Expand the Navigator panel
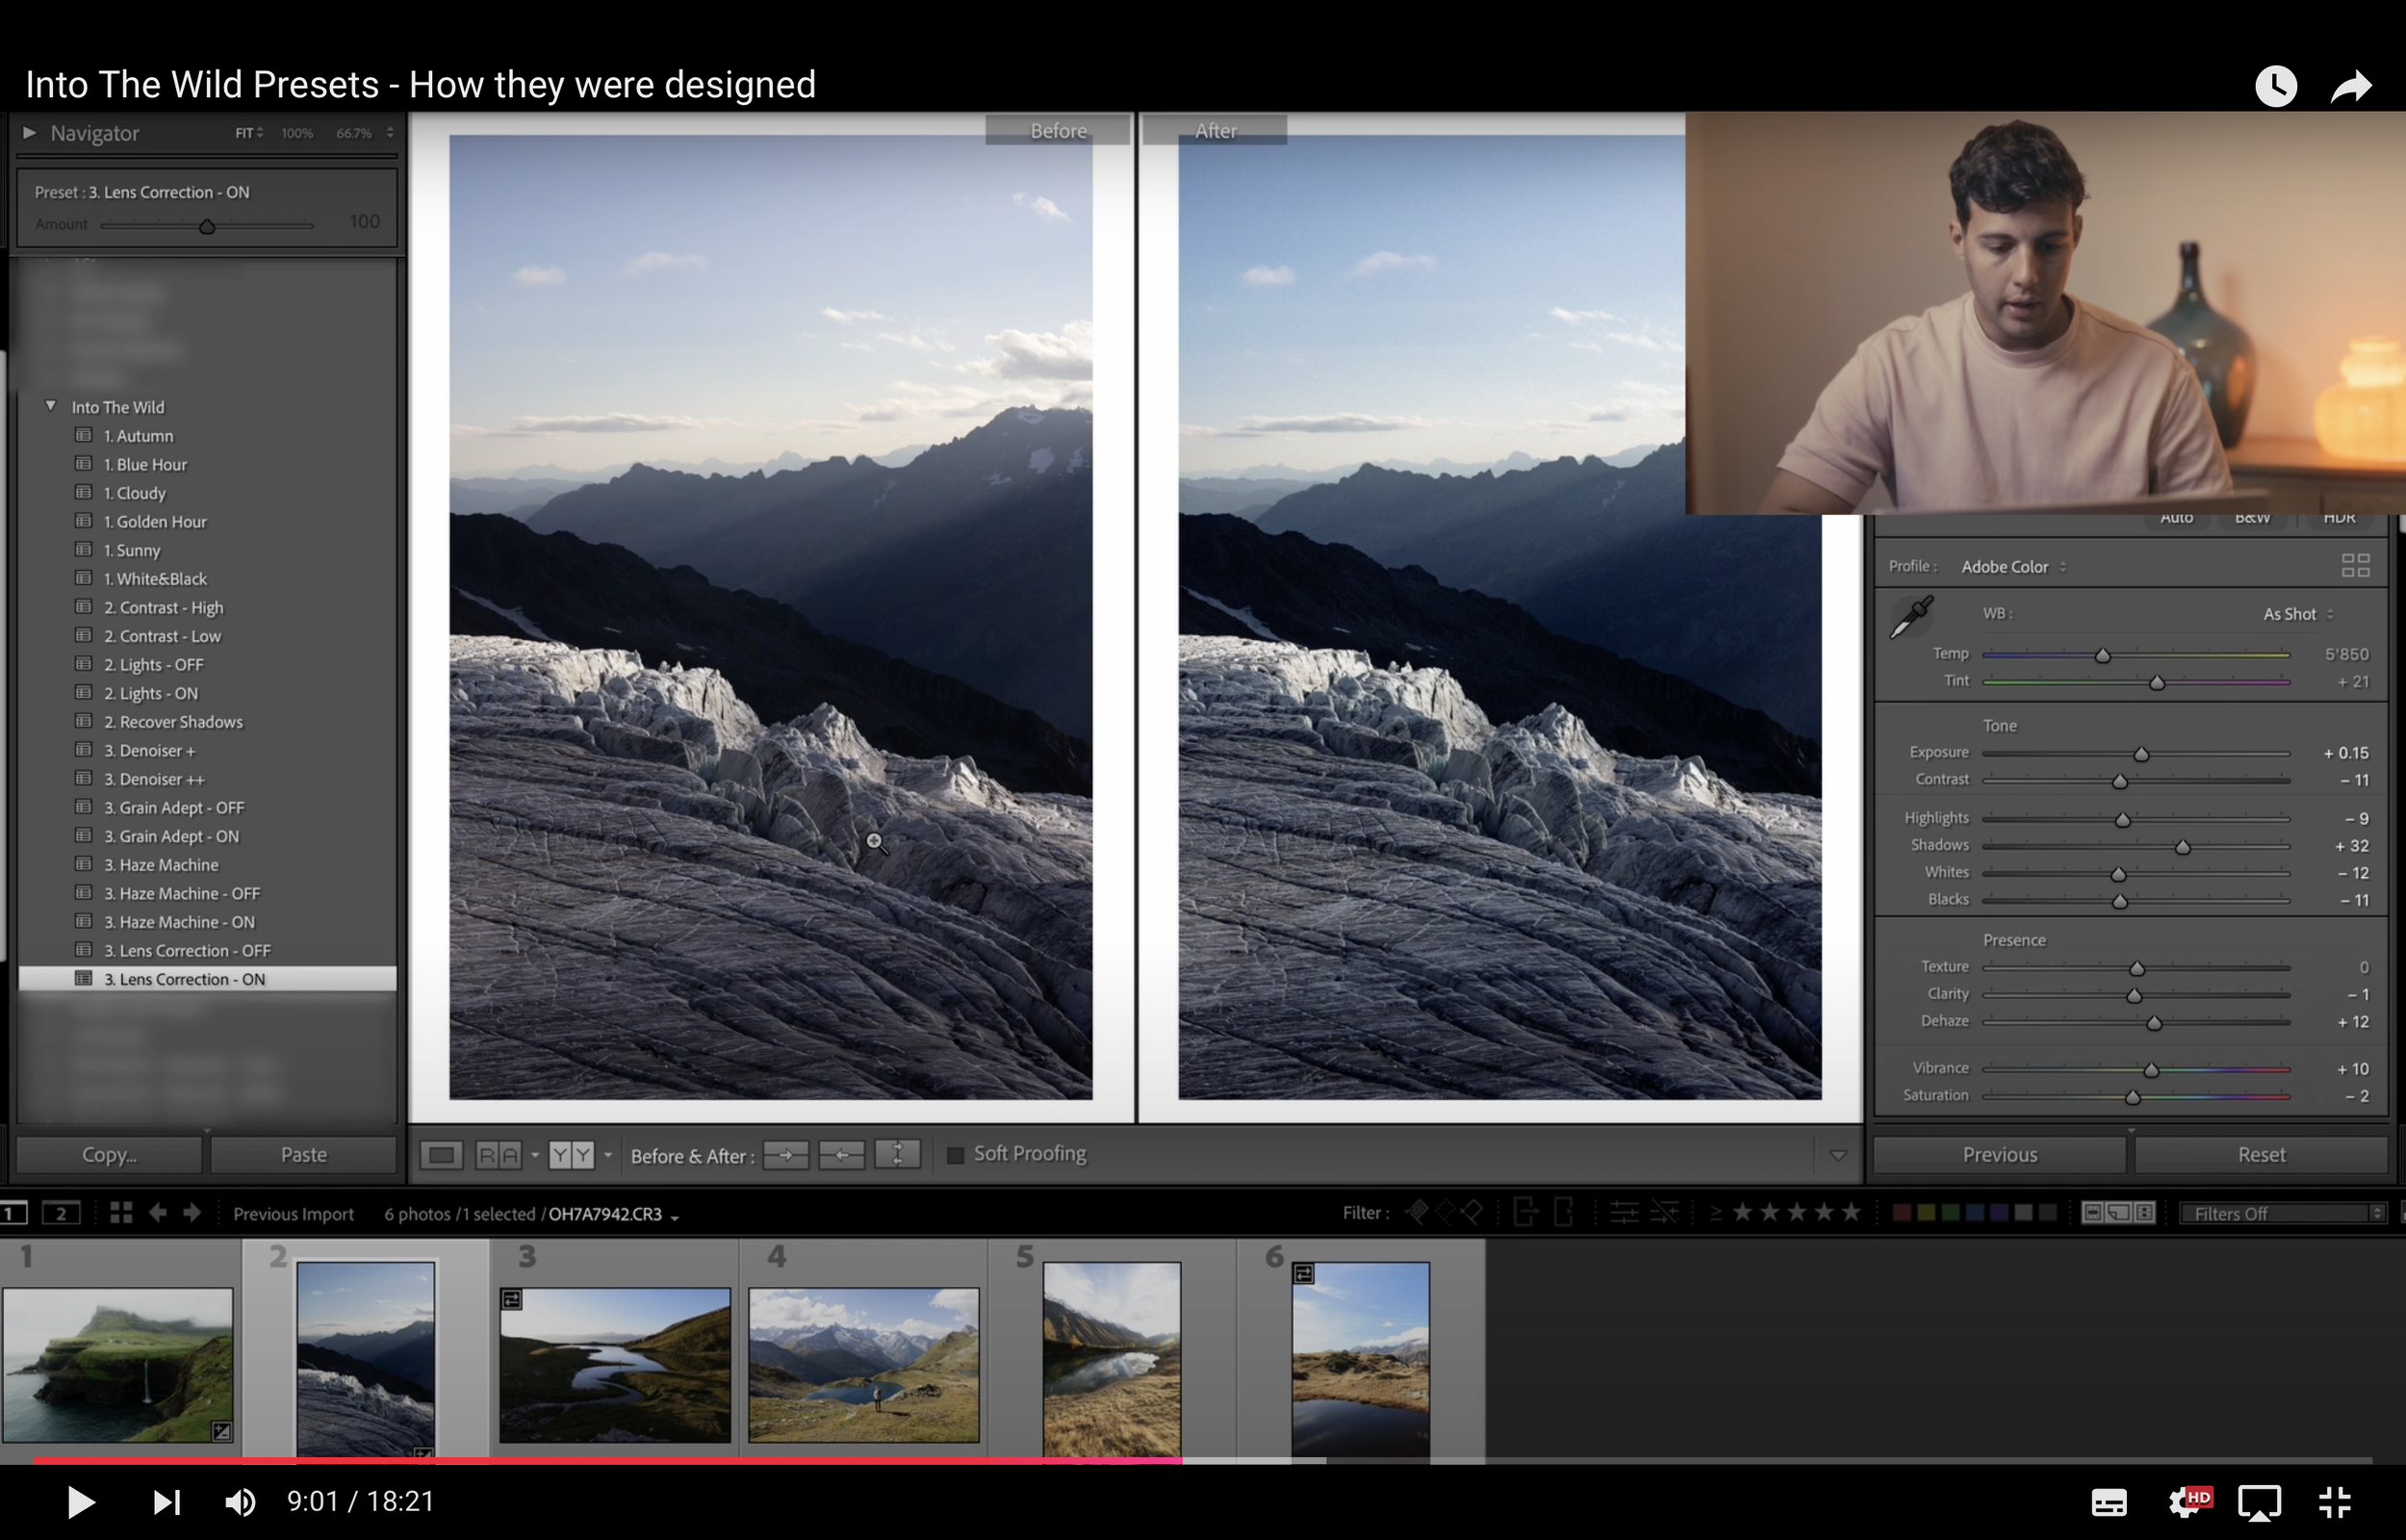This screenshot has height=1540, width=2406. (x=29, y=132)
